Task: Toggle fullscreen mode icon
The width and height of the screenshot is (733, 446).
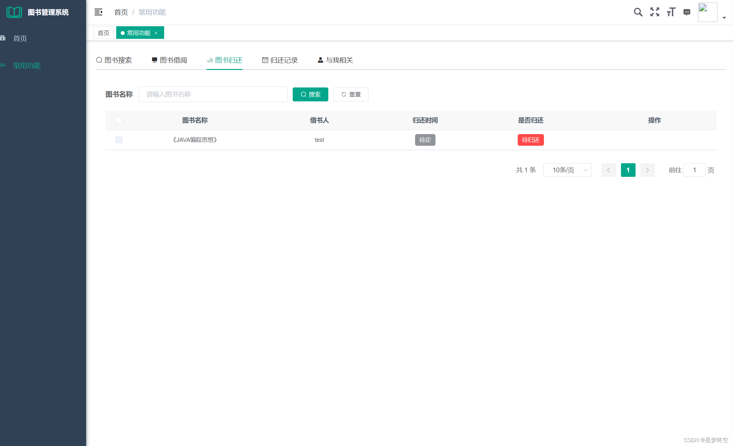Action: 655,12
